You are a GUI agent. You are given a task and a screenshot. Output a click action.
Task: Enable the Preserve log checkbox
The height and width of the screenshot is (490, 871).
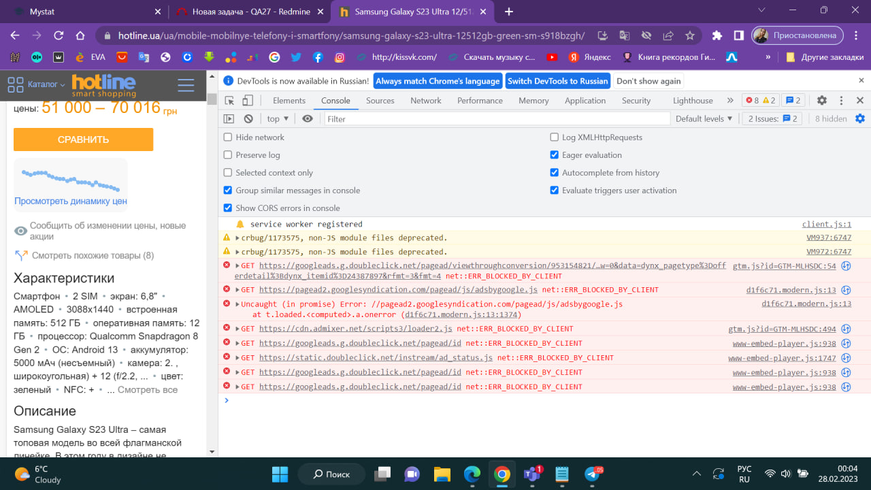click(228, 155)
